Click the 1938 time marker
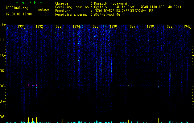The height and width of the screenshot is (123, 194). [150, 26]
